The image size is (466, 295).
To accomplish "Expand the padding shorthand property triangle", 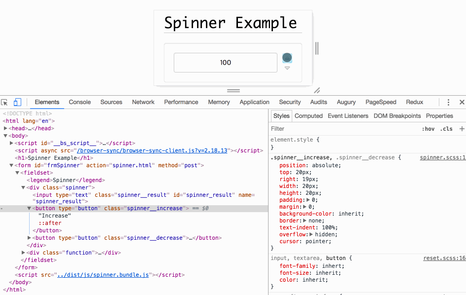I will click(308, 200).
